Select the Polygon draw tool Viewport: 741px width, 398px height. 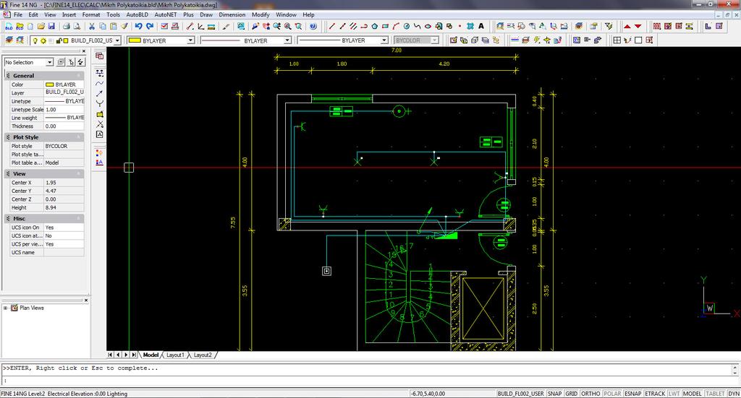[374, 27]
